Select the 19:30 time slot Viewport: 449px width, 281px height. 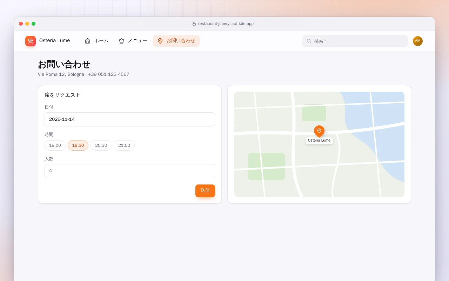78,145
